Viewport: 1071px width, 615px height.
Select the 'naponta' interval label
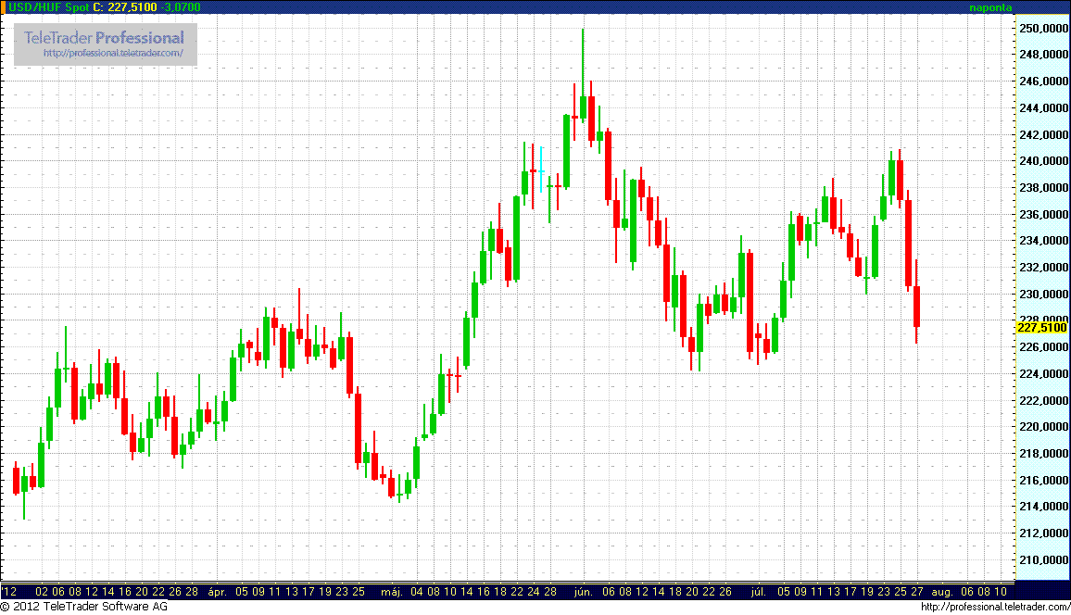click(x=990, y=7)
